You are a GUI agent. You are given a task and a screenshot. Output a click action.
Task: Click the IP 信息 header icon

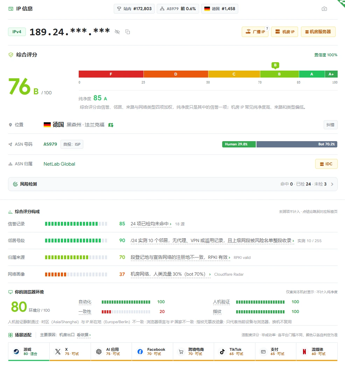11,9
